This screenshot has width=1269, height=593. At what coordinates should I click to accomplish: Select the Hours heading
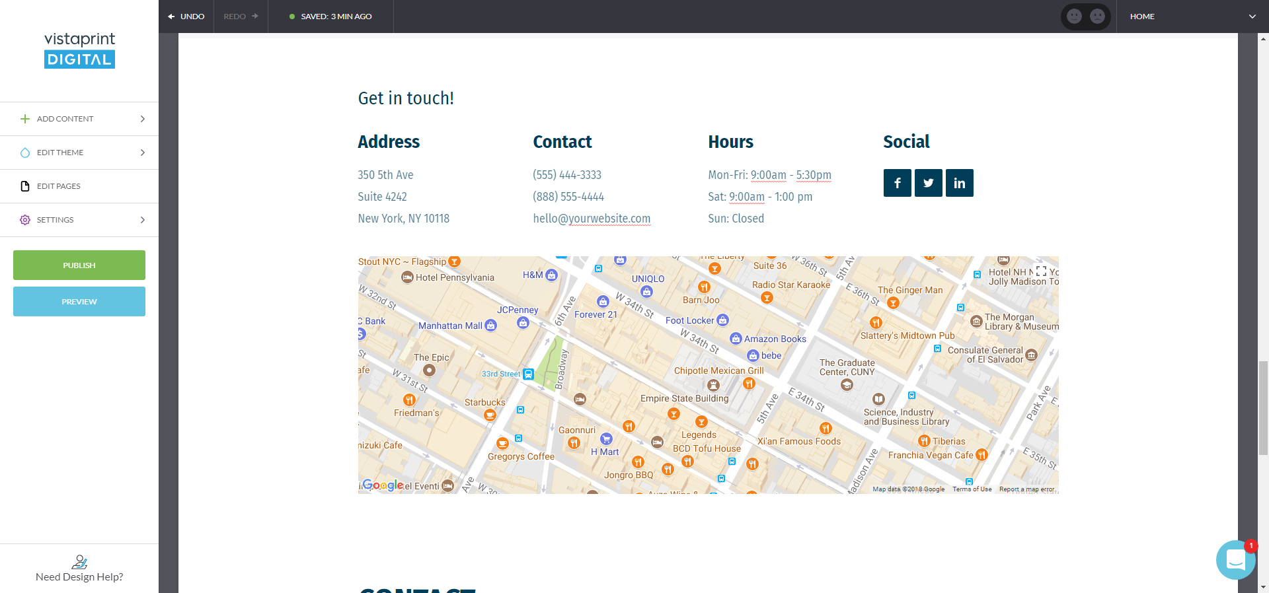click(x=730, y=142)
